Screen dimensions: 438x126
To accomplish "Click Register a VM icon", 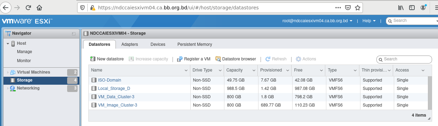I will pos(180,59).
